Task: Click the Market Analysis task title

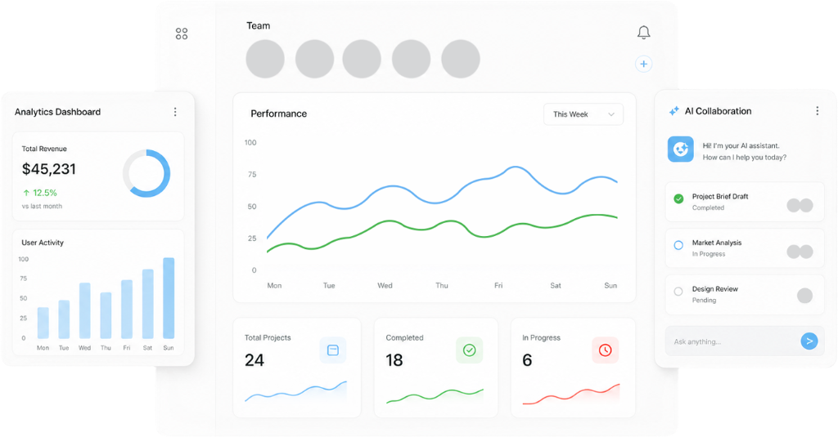Action: pyautogui.click(x=717, y=243)
